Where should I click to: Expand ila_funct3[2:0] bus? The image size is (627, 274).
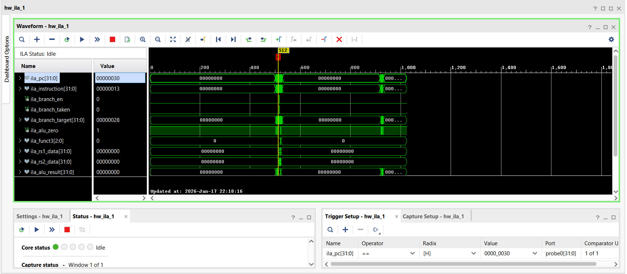click(20, 141)
